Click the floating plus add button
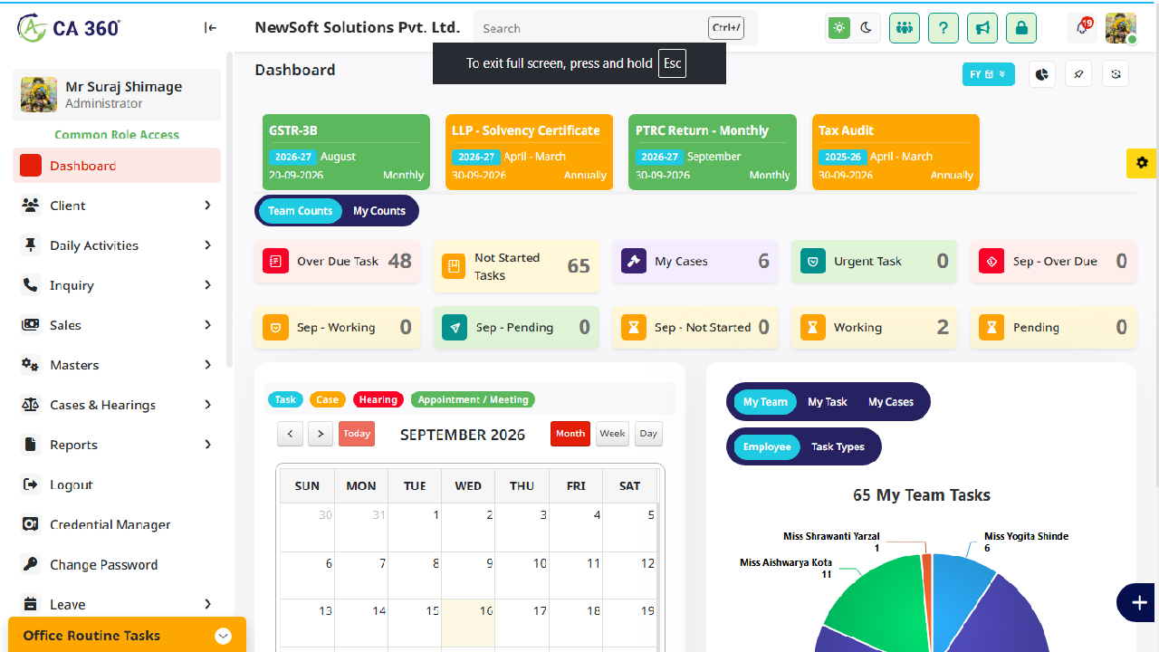The height and width of the screenshot is (652, 1159). coord(1138,603)
